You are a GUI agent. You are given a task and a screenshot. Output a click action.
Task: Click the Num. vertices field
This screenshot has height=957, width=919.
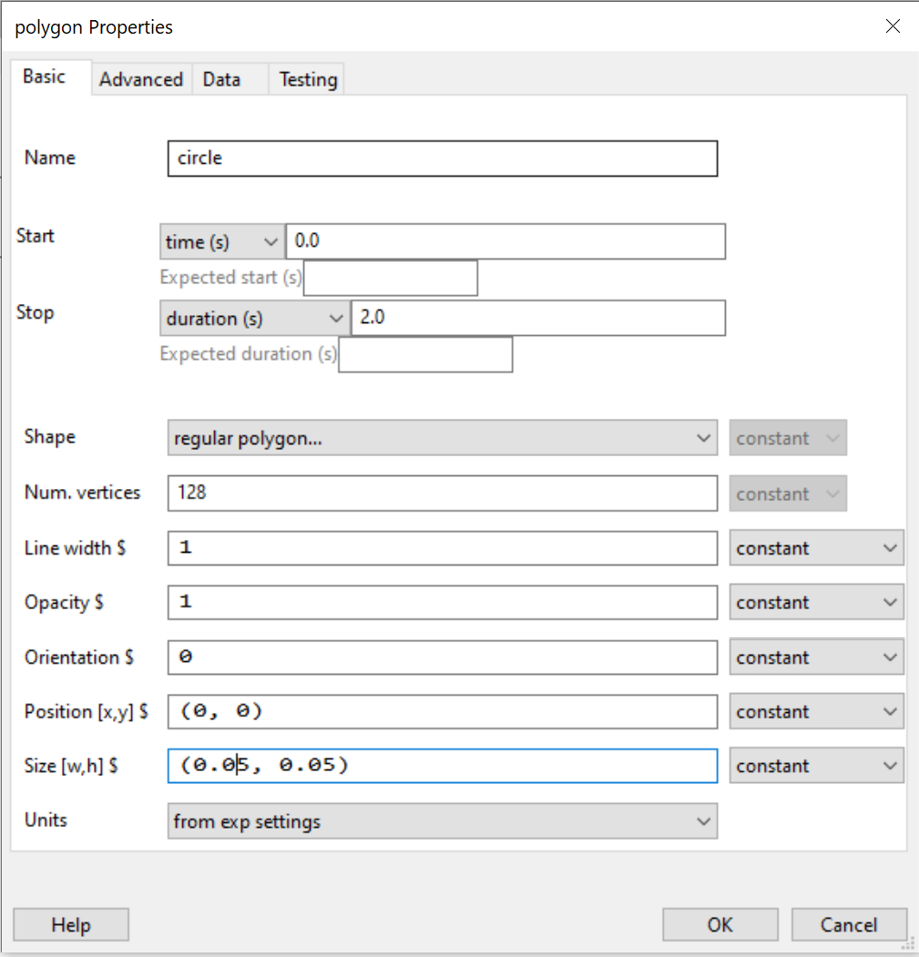coord(442,493)
